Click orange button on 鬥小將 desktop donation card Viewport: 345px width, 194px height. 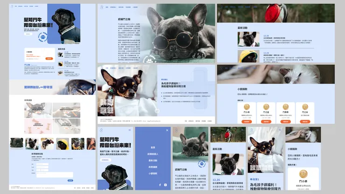click(x=247, y=122)
